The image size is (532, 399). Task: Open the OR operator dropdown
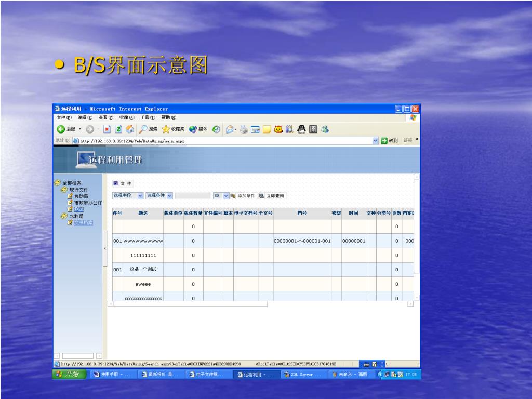click(x=221, y=196)
